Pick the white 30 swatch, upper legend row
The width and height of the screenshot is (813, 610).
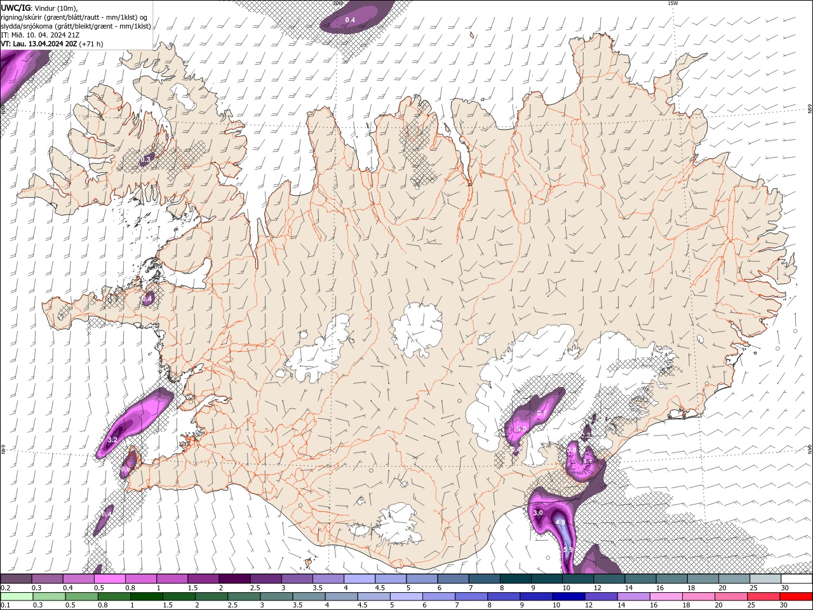(797, 579)
